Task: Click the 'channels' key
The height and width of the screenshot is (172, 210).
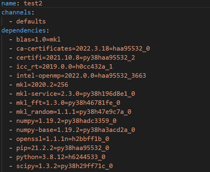Action: point(16,12)
